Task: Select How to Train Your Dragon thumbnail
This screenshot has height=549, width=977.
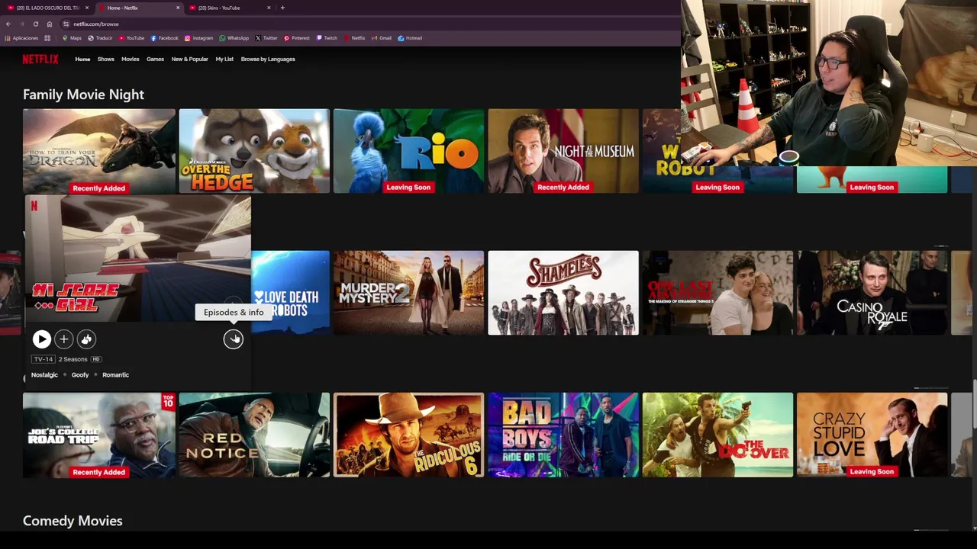Action: coord(99,151)
